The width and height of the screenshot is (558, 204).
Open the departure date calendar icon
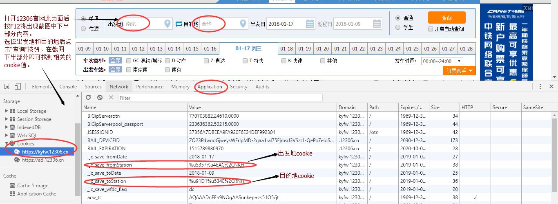[x=310, y=24]
